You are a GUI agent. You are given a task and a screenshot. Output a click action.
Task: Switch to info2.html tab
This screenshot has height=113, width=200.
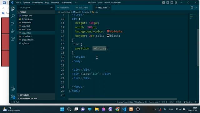pyautogui.click(x=83, y=8)
